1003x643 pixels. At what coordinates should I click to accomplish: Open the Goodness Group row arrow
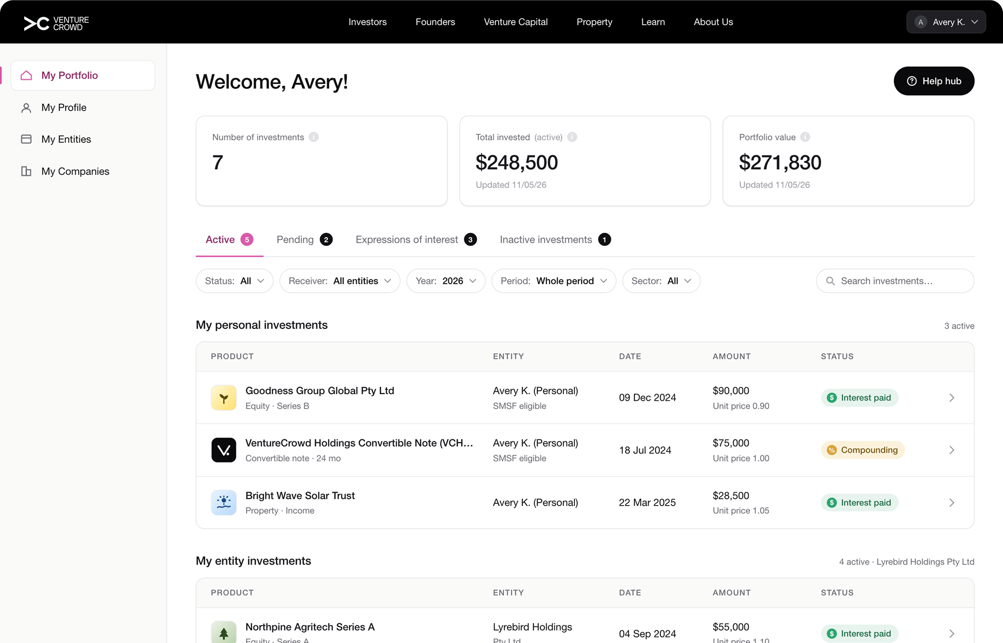tap(952, 398)
